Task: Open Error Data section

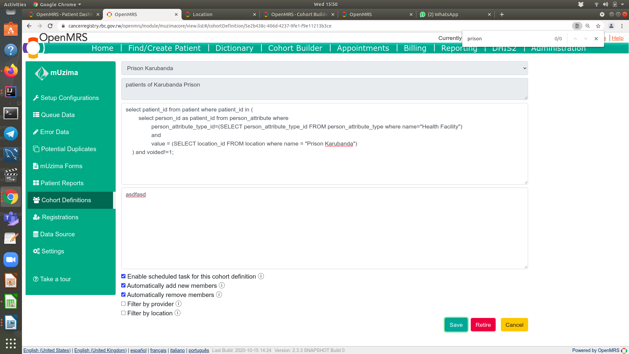Action: point(51,132)
